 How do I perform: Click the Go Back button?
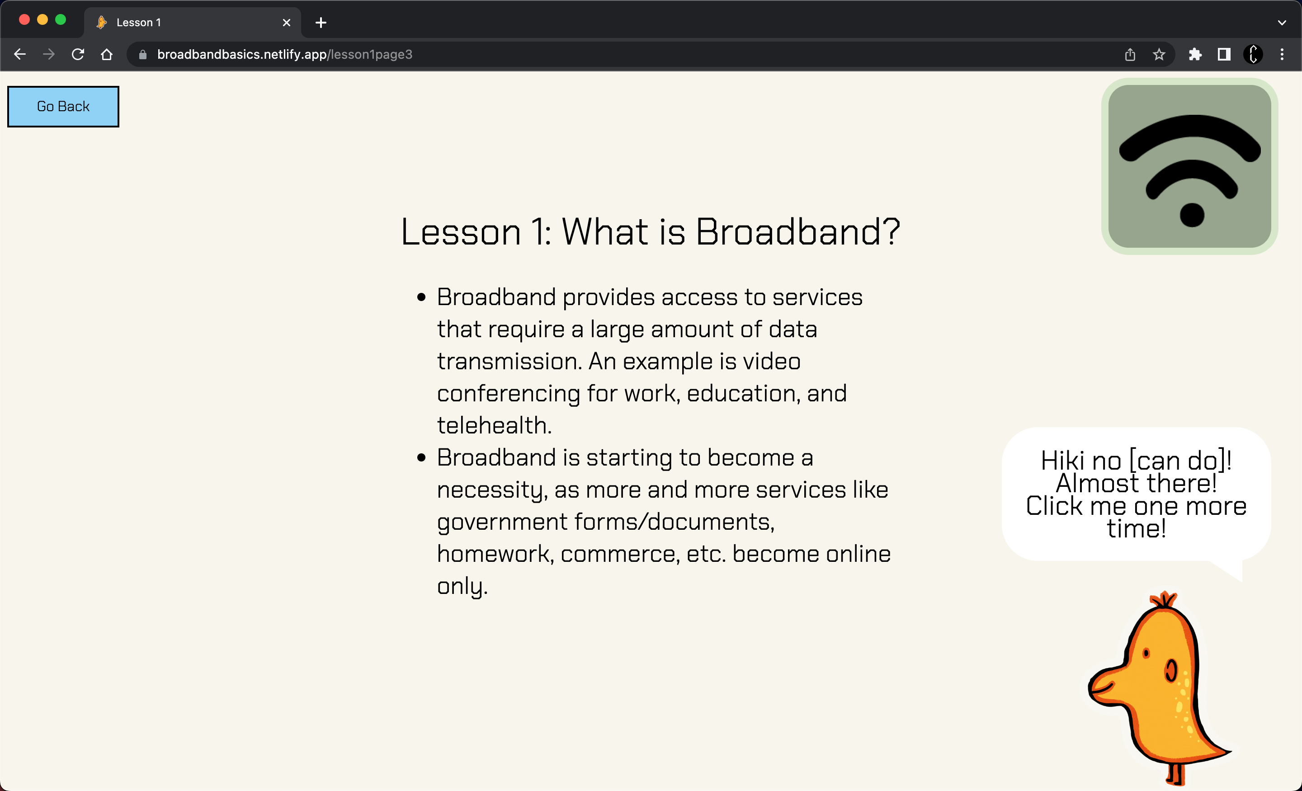(x=63, y=106)
